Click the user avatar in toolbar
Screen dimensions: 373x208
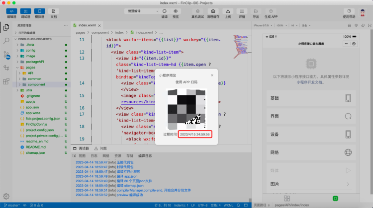coord(363,13)
